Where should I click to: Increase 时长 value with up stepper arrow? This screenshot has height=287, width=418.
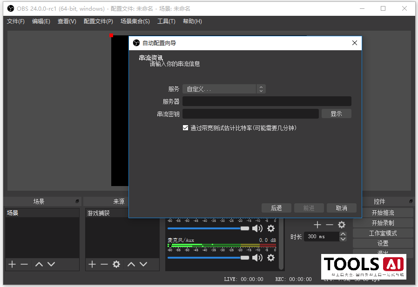[343, 234]
